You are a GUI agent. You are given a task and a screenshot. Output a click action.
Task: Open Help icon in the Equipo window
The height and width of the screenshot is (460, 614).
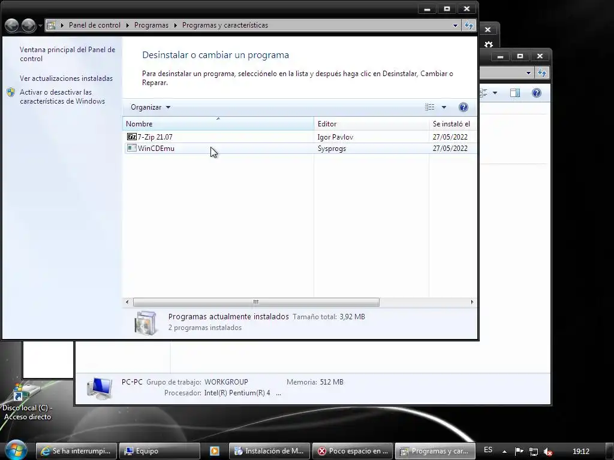pyautogui.click(x=537, y=93)
